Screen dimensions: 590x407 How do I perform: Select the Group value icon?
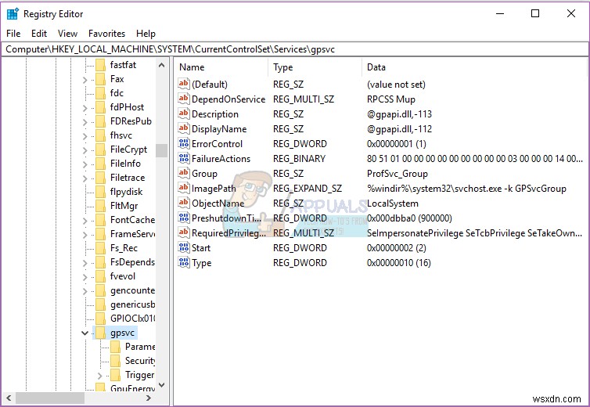click(x=184, y=173)
